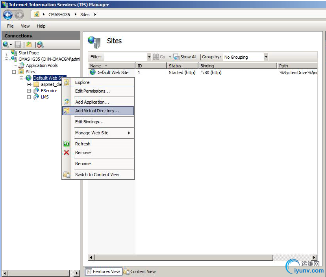Click the Switch to Content View icon
Screen dimensions: 326x277
click(67, 175)
